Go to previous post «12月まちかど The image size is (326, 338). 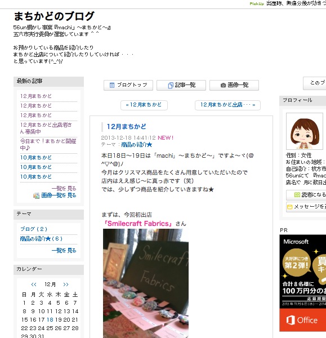(144, 105)
